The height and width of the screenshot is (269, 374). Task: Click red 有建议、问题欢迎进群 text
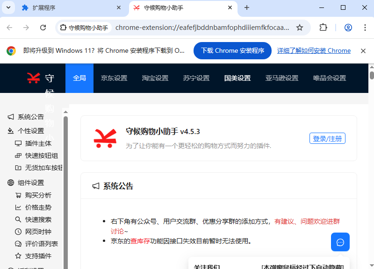pyautogui.click(x=307, y=221)
